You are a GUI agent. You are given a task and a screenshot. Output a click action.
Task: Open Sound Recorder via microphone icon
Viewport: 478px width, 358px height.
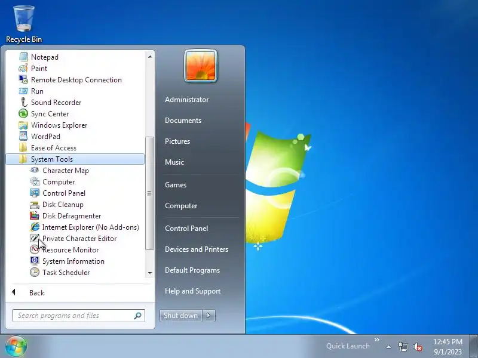[23, 102]
